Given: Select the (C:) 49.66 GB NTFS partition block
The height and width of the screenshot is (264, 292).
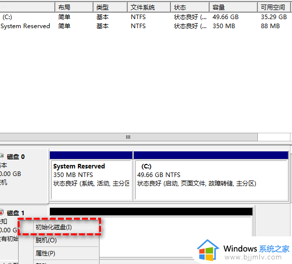Looking at the screenshot, I should click(x=211, y=176).
